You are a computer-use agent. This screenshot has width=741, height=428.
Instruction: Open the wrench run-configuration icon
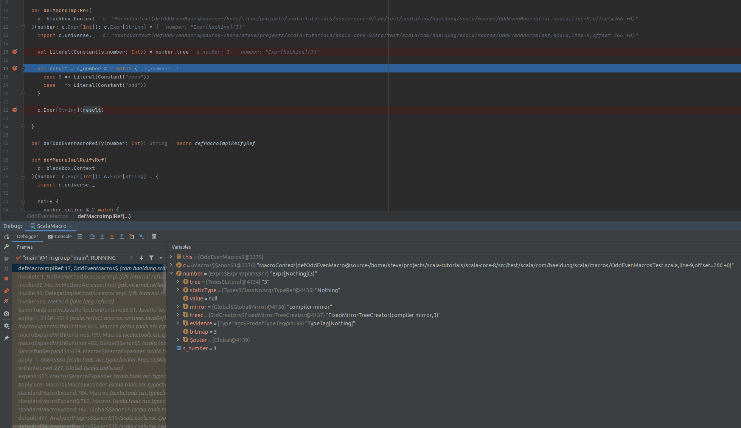click(x=6, y=246)
